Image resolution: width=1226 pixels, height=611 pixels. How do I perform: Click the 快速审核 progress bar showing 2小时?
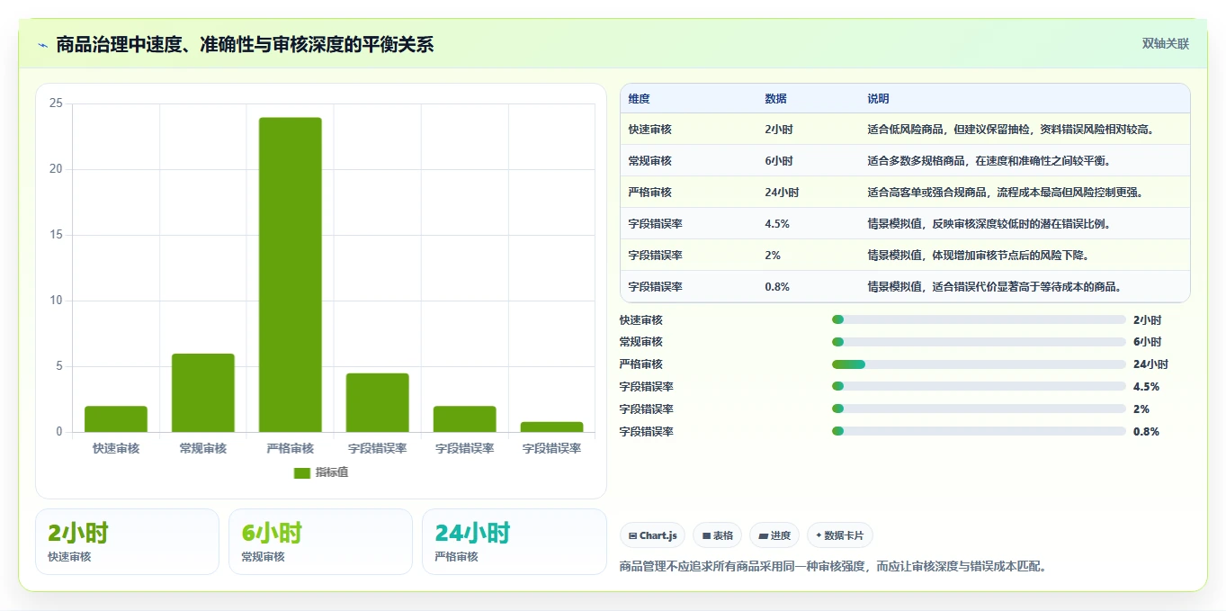(x=979, y=319)
